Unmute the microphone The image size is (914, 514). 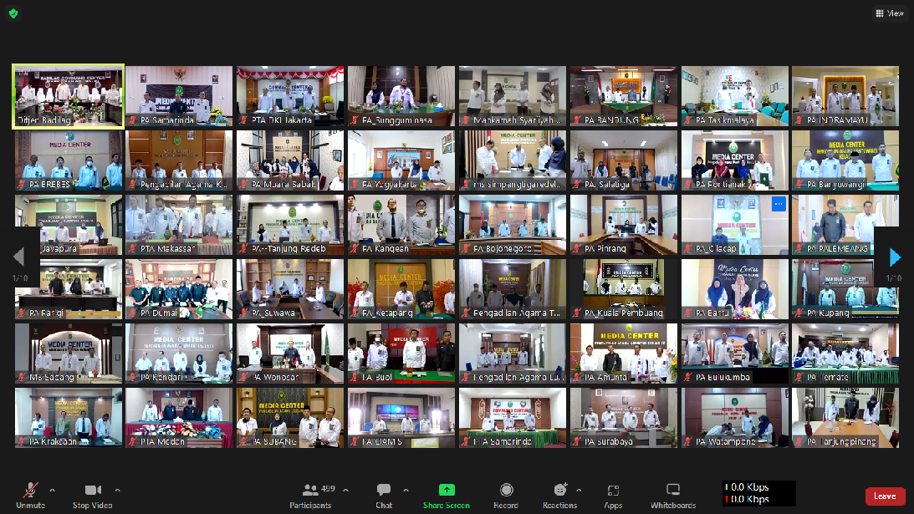pyautogui.click(x=31, y=494)
